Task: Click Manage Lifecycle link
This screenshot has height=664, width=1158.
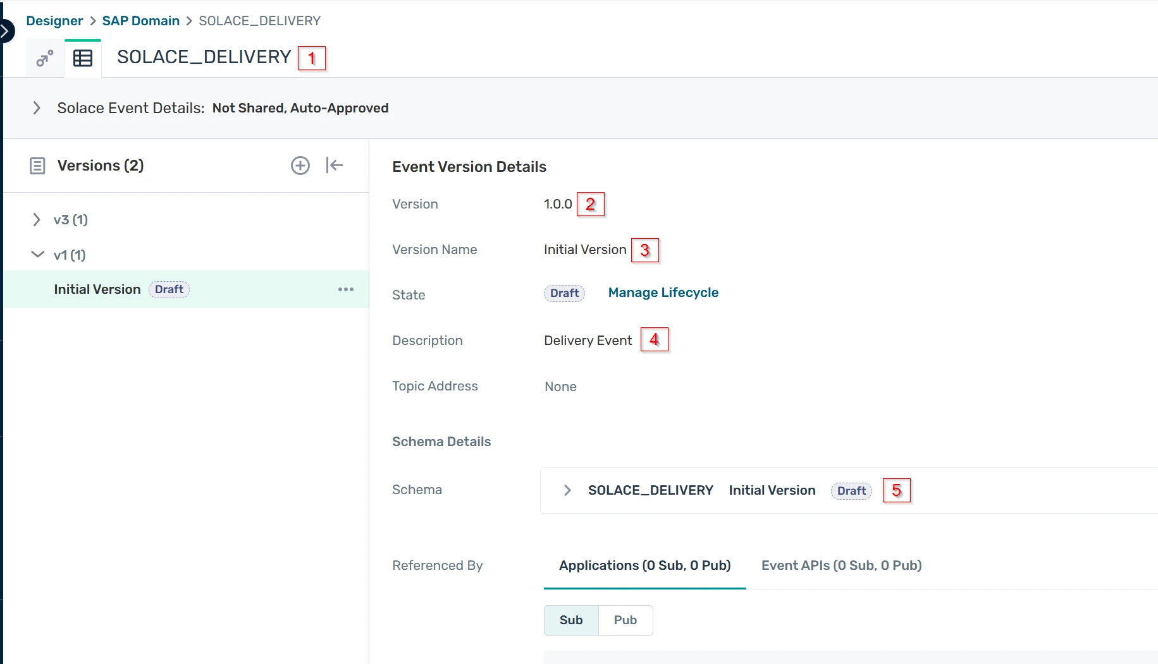Action: [663, 293]
